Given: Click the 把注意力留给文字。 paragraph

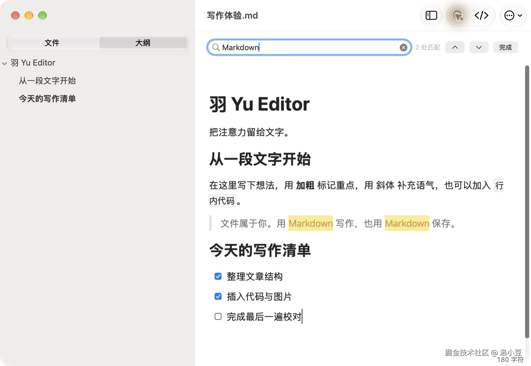Looking at the screenshot, I should pyautogui.click(x=249, y=132).
